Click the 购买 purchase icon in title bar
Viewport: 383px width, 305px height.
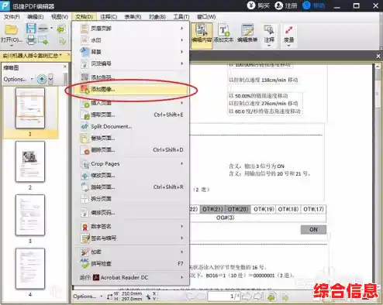tap(251, 5)
